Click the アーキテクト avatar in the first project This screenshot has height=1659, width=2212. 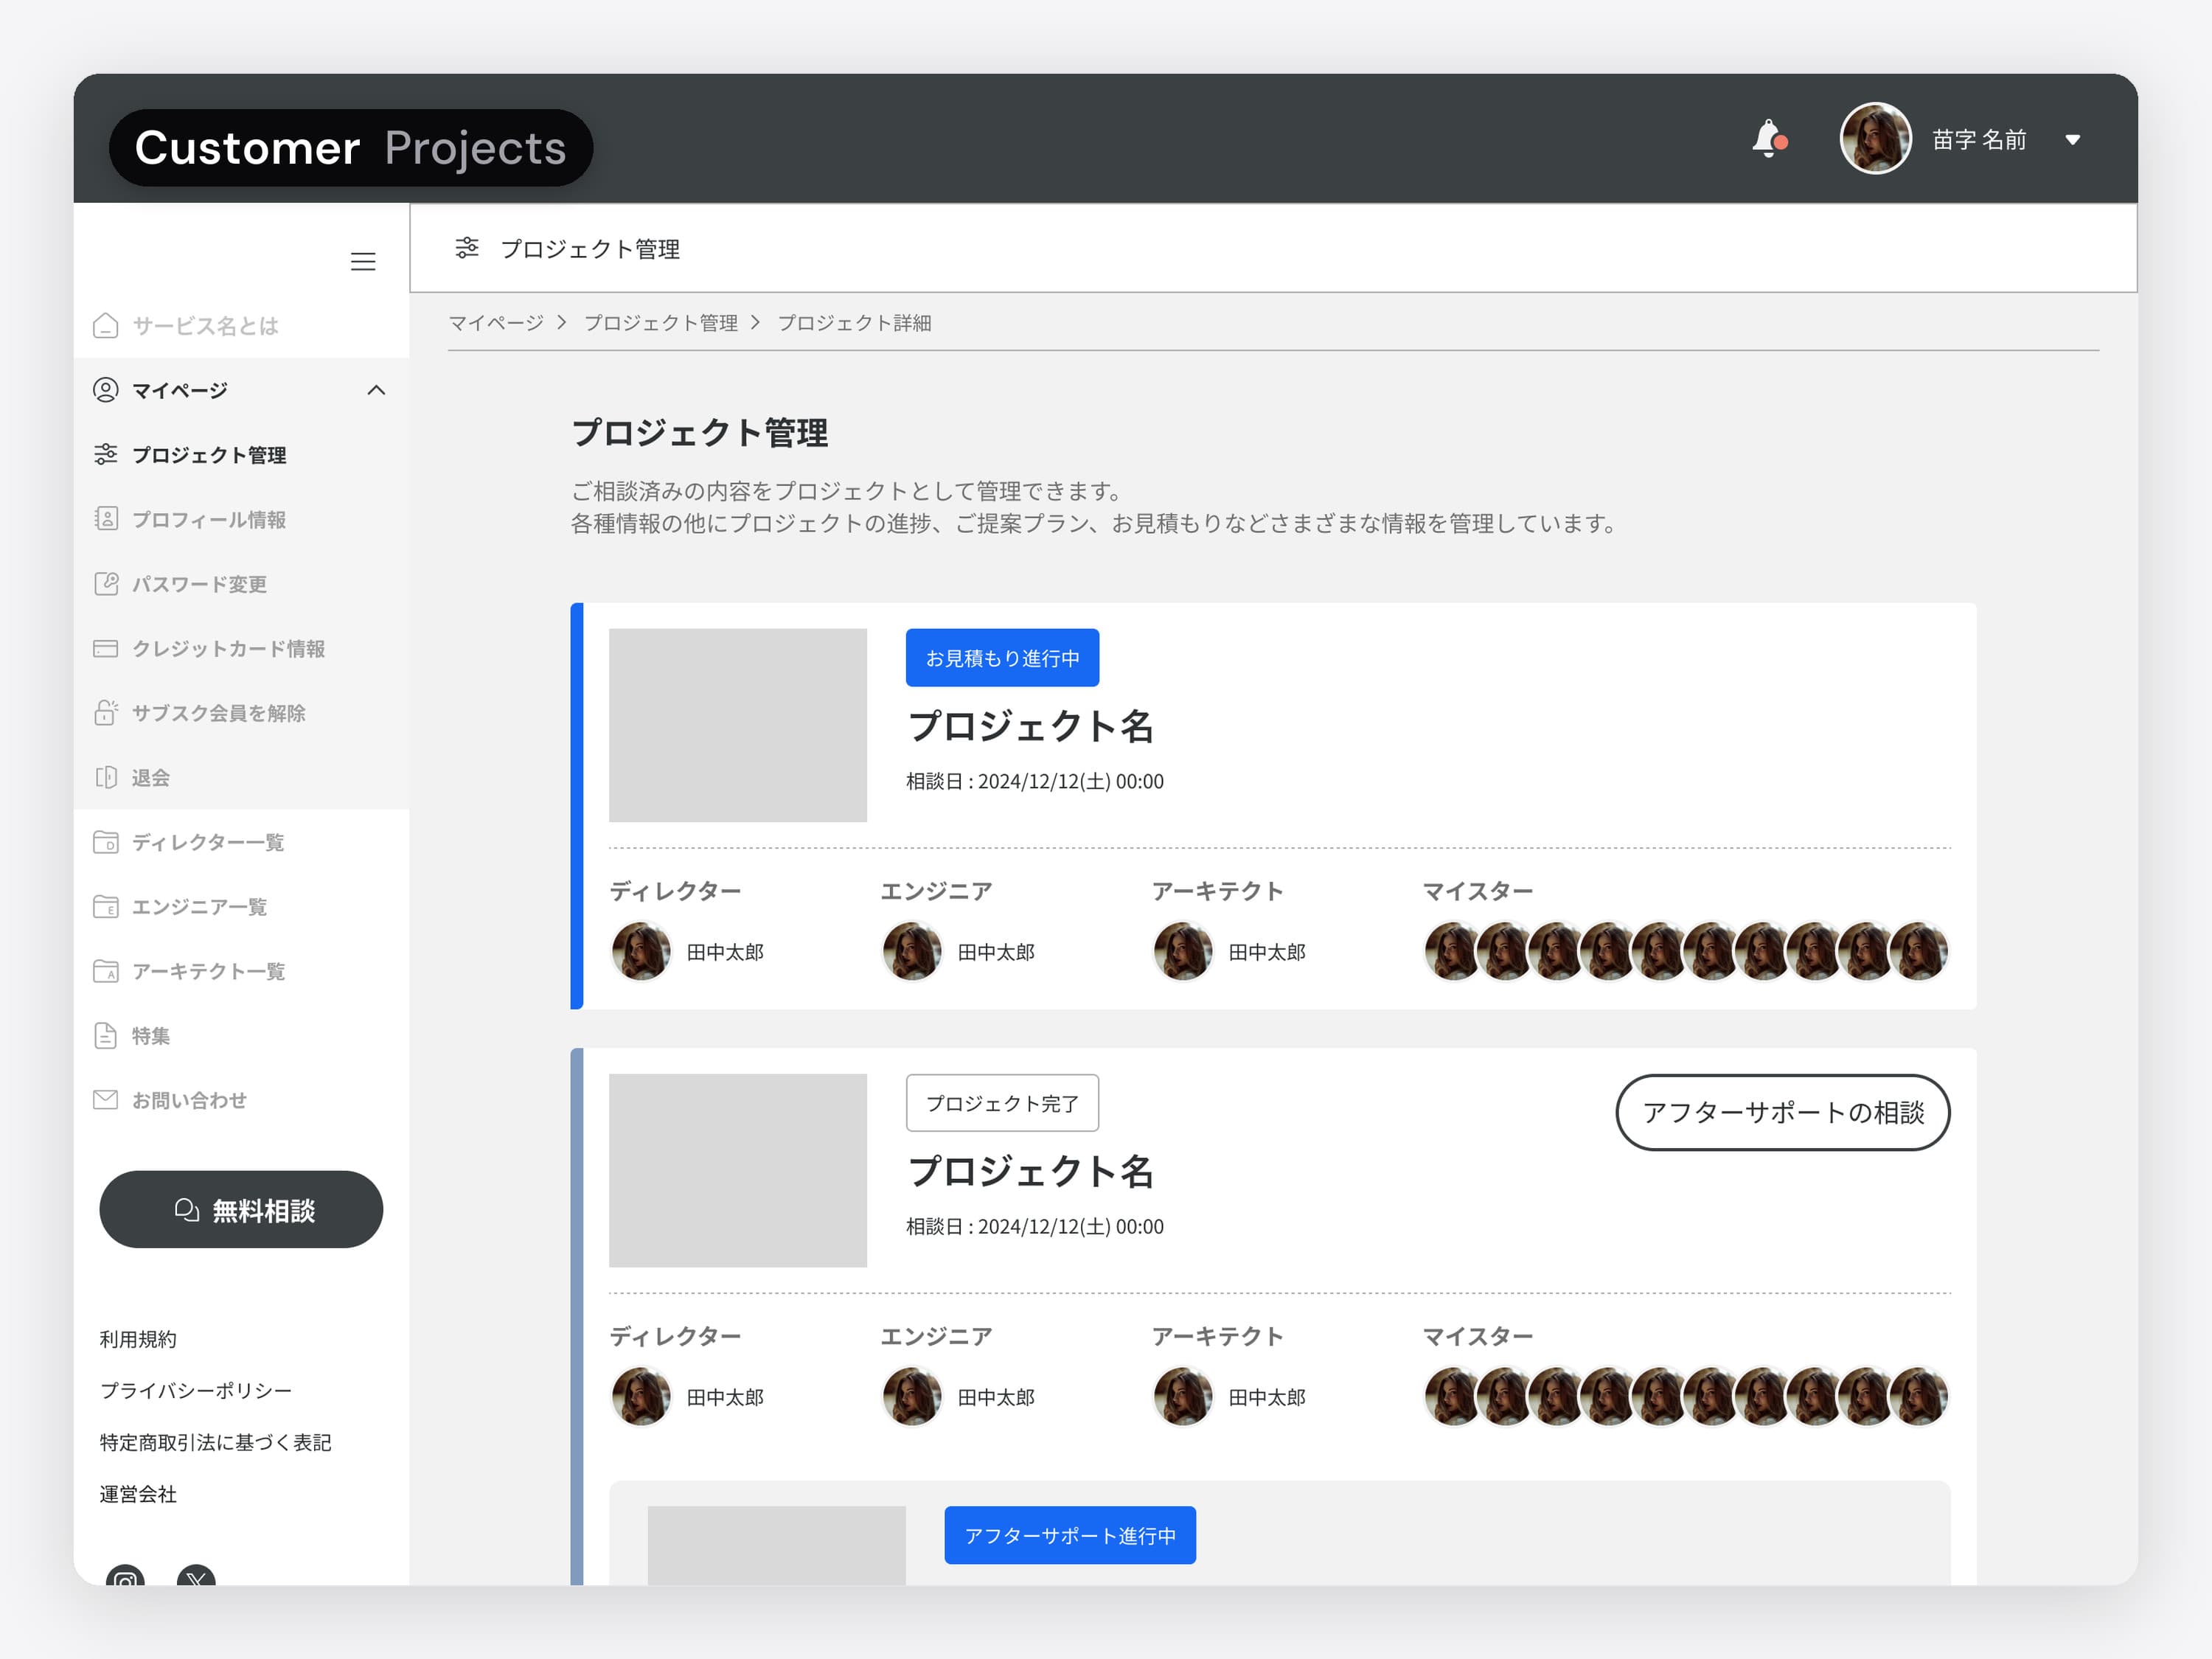point(1183,951)
